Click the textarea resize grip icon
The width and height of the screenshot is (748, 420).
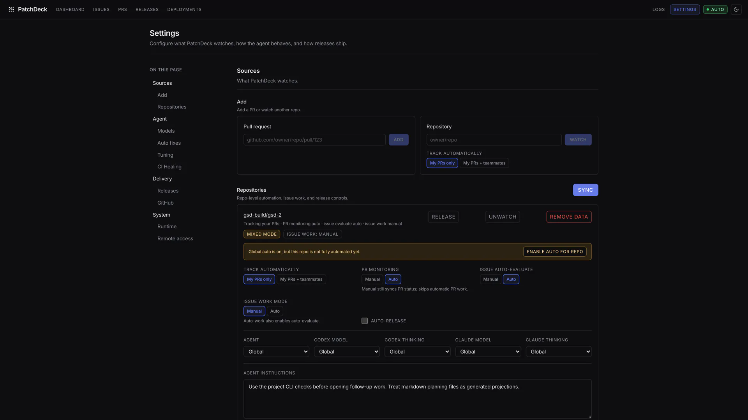click(x=589, y=416)
